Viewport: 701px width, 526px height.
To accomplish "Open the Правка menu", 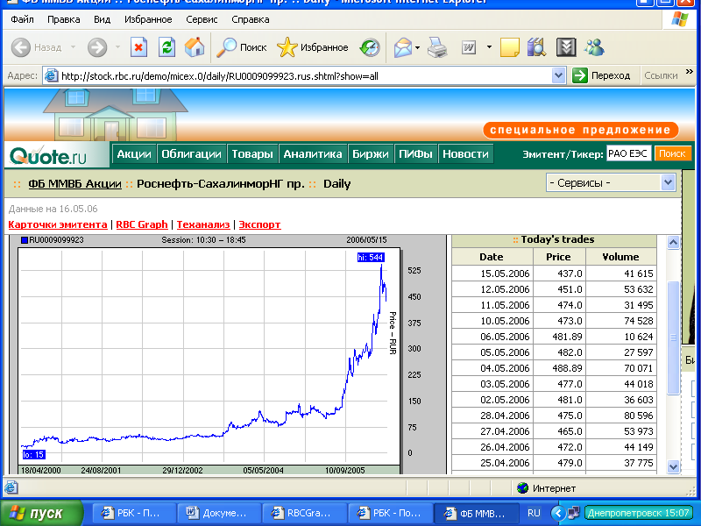I will click(x=64, y=19).
